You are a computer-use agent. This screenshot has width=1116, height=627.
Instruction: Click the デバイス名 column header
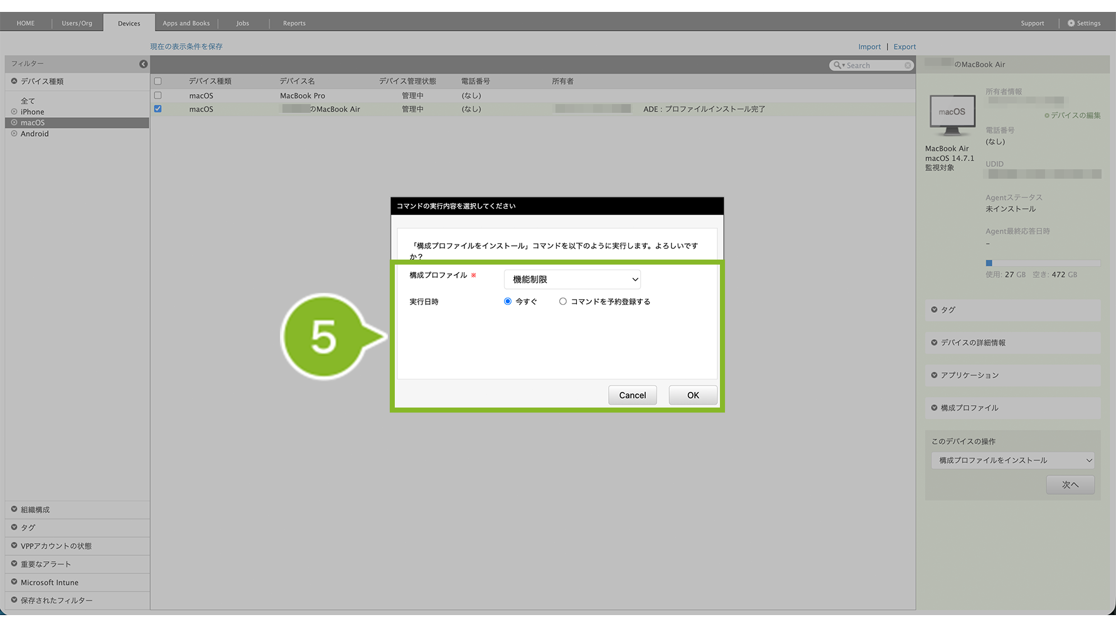click(297, 82)
